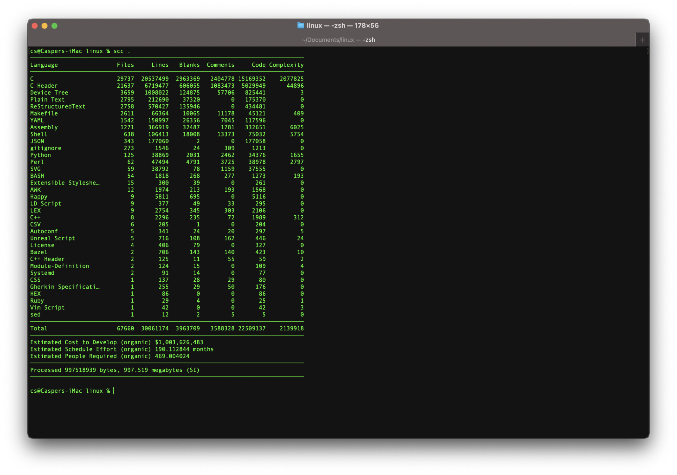Click the 'Estimated Schedule Effort' line
Screen dimensions: 677x475
122,349
